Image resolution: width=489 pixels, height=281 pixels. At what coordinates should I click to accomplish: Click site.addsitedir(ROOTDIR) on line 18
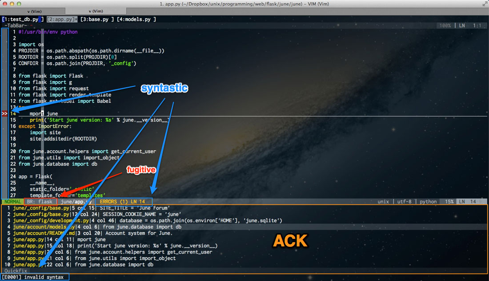[x=63, y=139]
